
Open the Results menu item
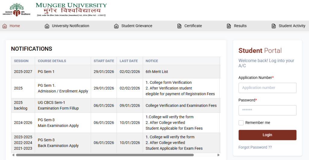click(x=240, y=26)
